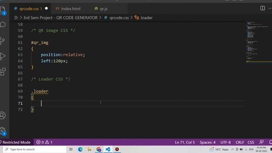The height and width of the screenshot is (153, 272).
Task: Click the minimap code overview
Action: tap(258, 42)
